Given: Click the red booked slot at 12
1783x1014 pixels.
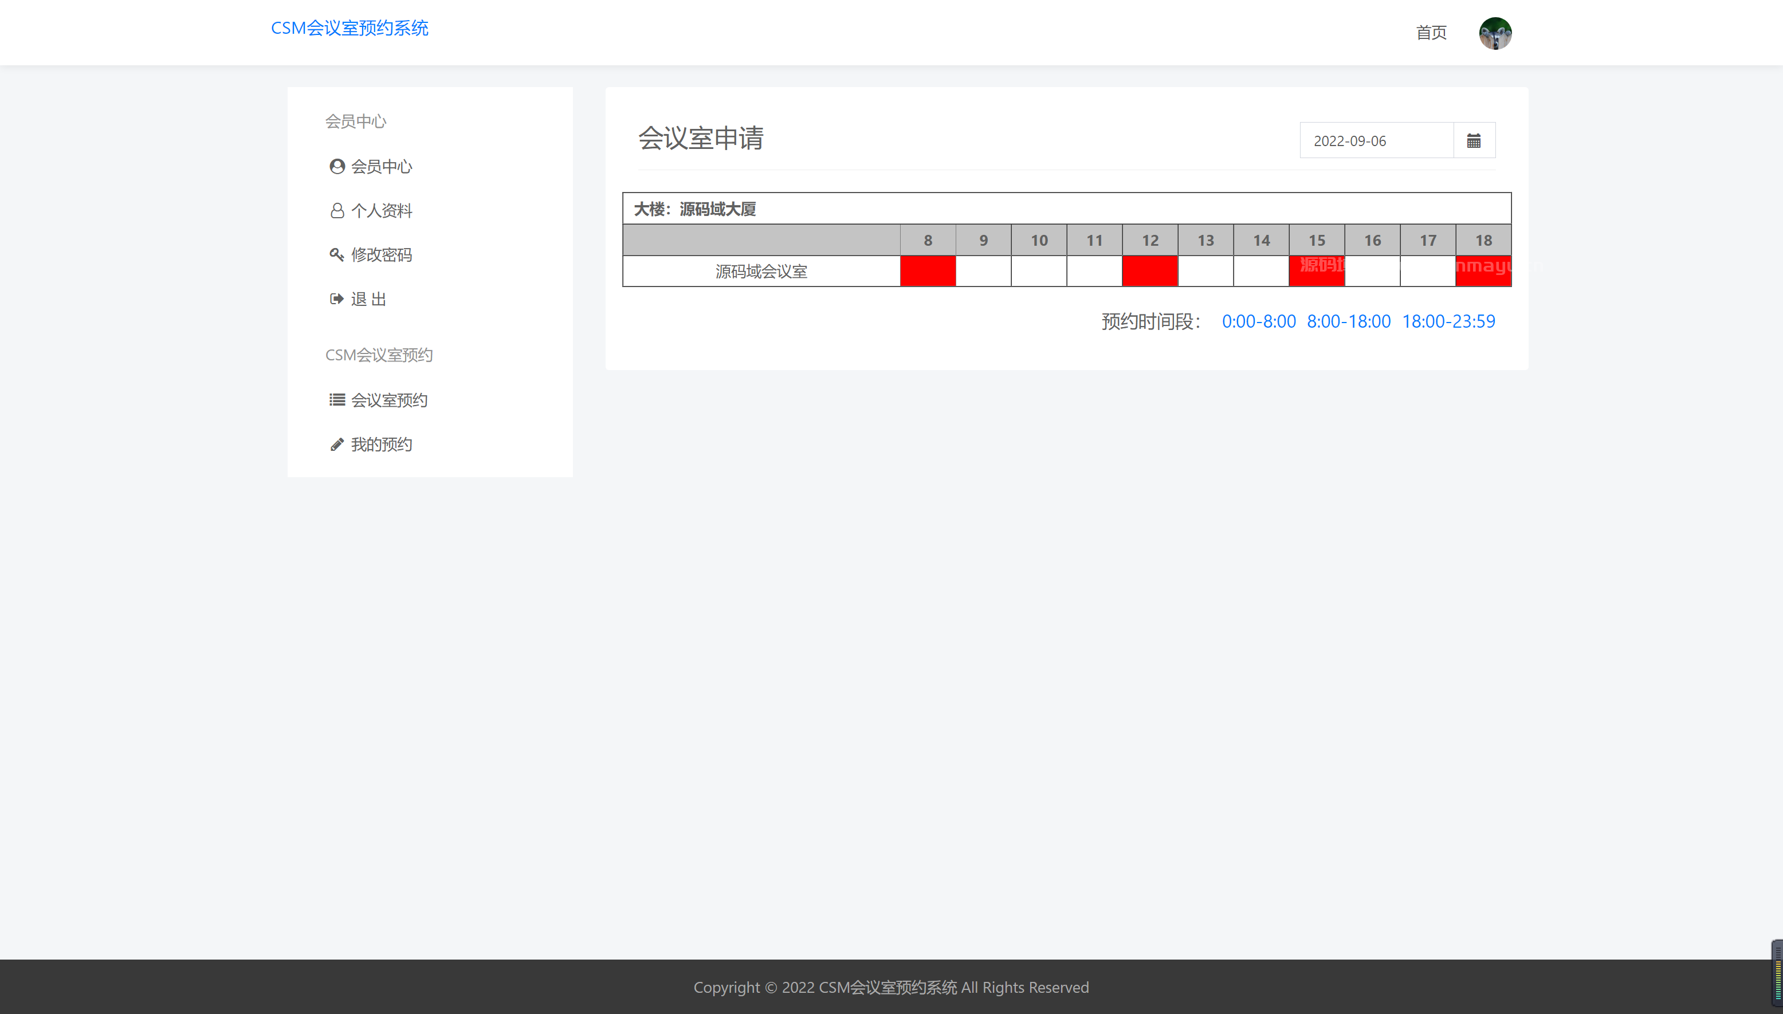Looking at the screenshot, I should tap(1150, 271).
